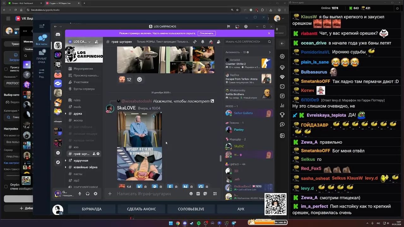The height and width of the screenshot is (227, 404).
Task: Deafen with headphones icon in user panel
Action: (88, 194)
